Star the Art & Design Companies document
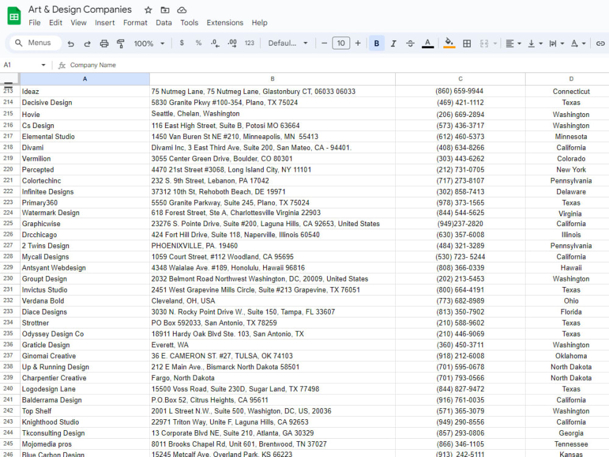This screenshot has height=457, width=609. (148, 10)
